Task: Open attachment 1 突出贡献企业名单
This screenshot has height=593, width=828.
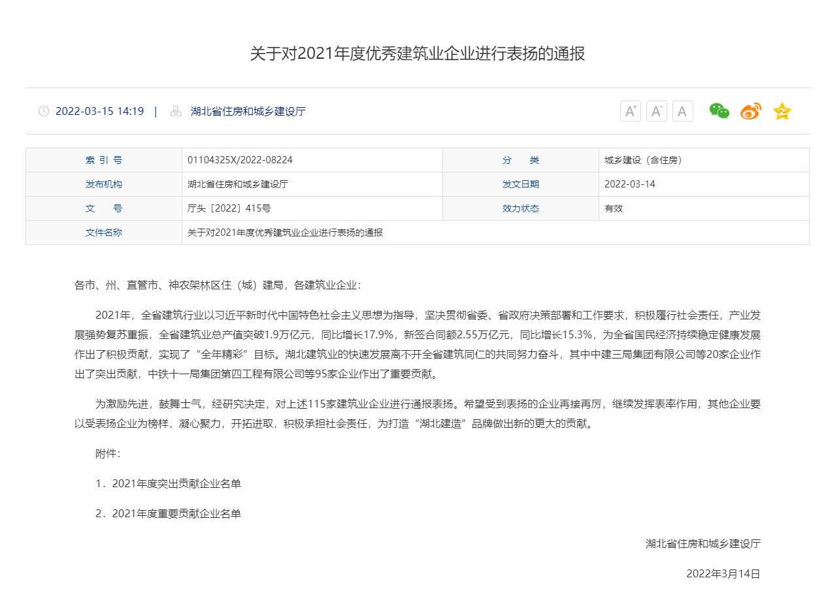Action: [176, 484]
